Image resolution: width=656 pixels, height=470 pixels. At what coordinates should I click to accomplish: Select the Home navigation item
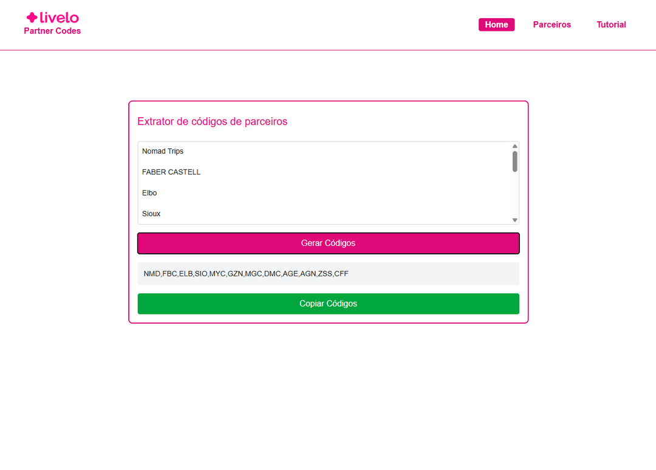pyautogui.click(x=496, y=24)
